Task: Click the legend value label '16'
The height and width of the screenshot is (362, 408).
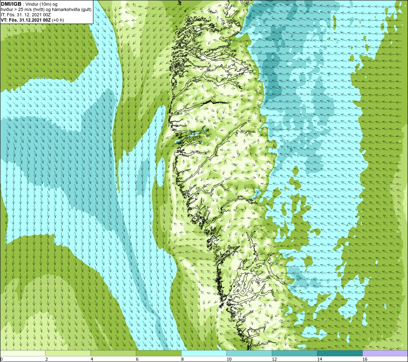Action: click(365, 359)
